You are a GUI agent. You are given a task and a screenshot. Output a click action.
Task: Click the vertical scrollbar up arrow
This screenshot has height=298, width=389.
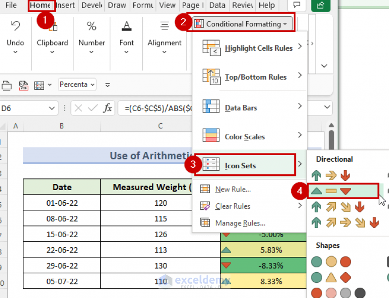(331, 125)
